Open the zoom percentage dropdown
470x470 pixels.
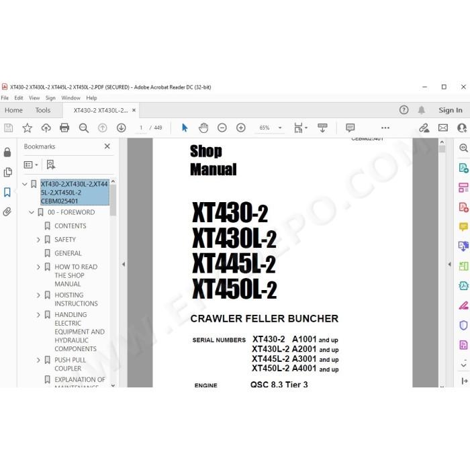[280, 128]
